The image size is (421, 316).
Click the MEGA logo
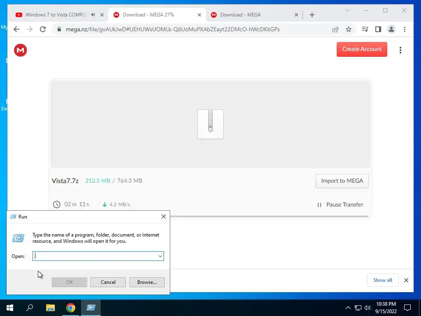[x=21, y=50]
